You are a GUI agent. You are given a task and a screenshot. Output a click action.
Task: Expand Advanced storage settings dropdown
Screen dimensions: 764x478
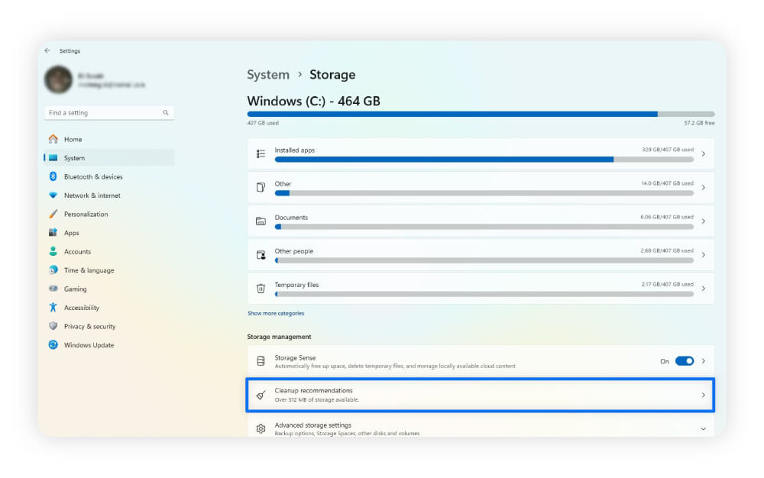[x=703, y=429]
